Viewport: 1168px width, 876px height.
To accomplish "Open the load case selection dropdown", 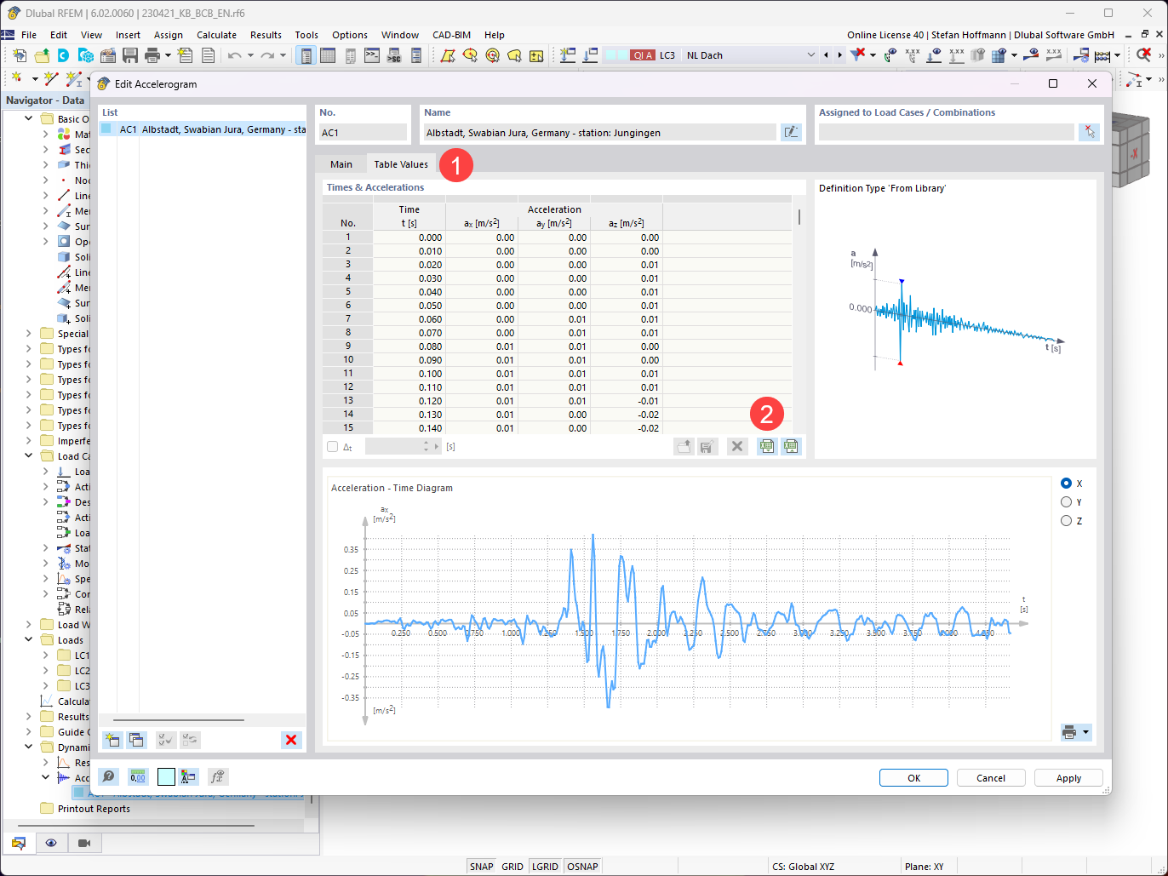I will (810, 54).
